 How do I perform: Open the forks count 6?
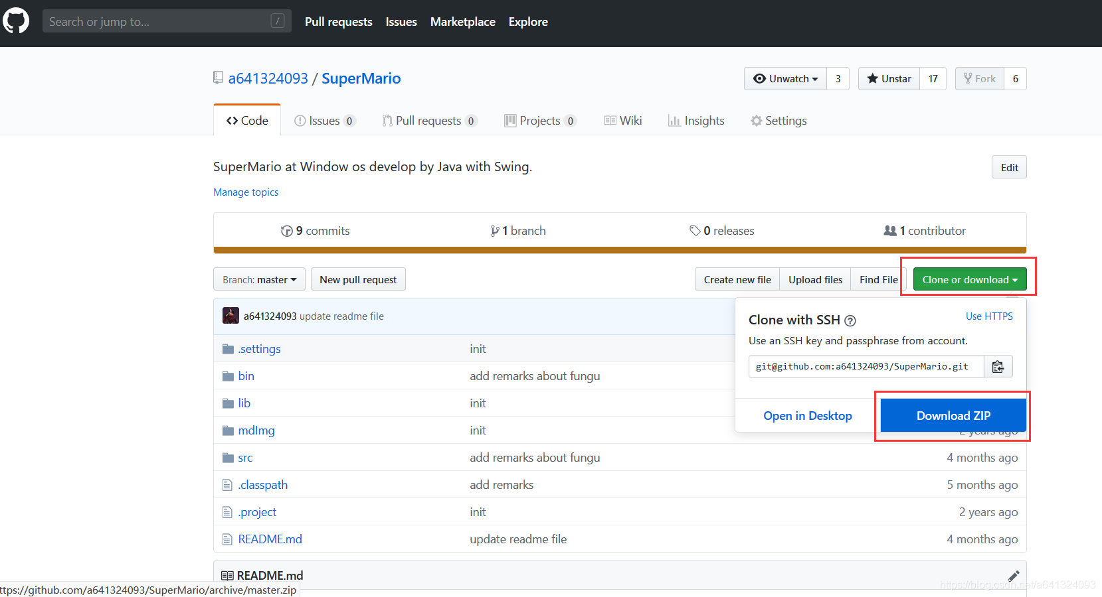[x=1015, y=79]
